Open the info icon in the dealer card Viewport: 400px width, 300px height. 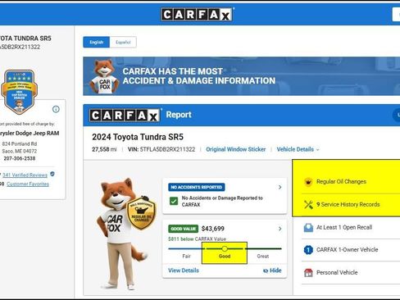(56, 109)
